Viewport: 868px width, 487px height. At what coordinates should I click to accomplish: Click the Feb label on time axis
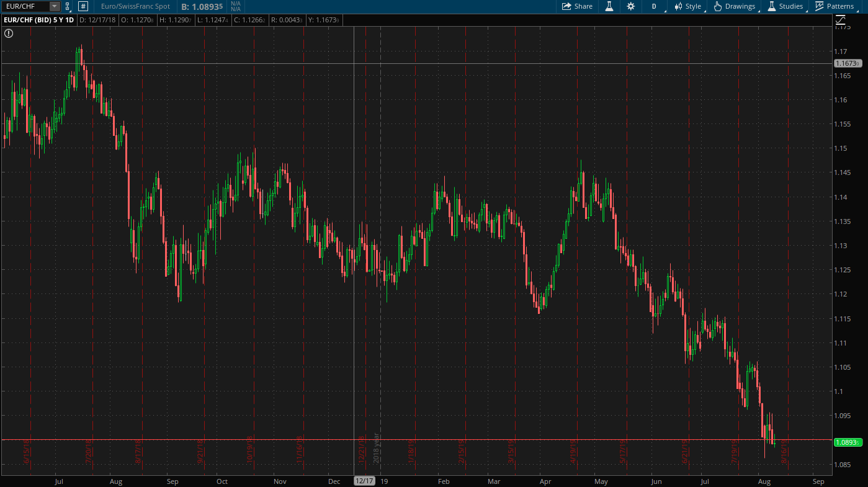443,481
